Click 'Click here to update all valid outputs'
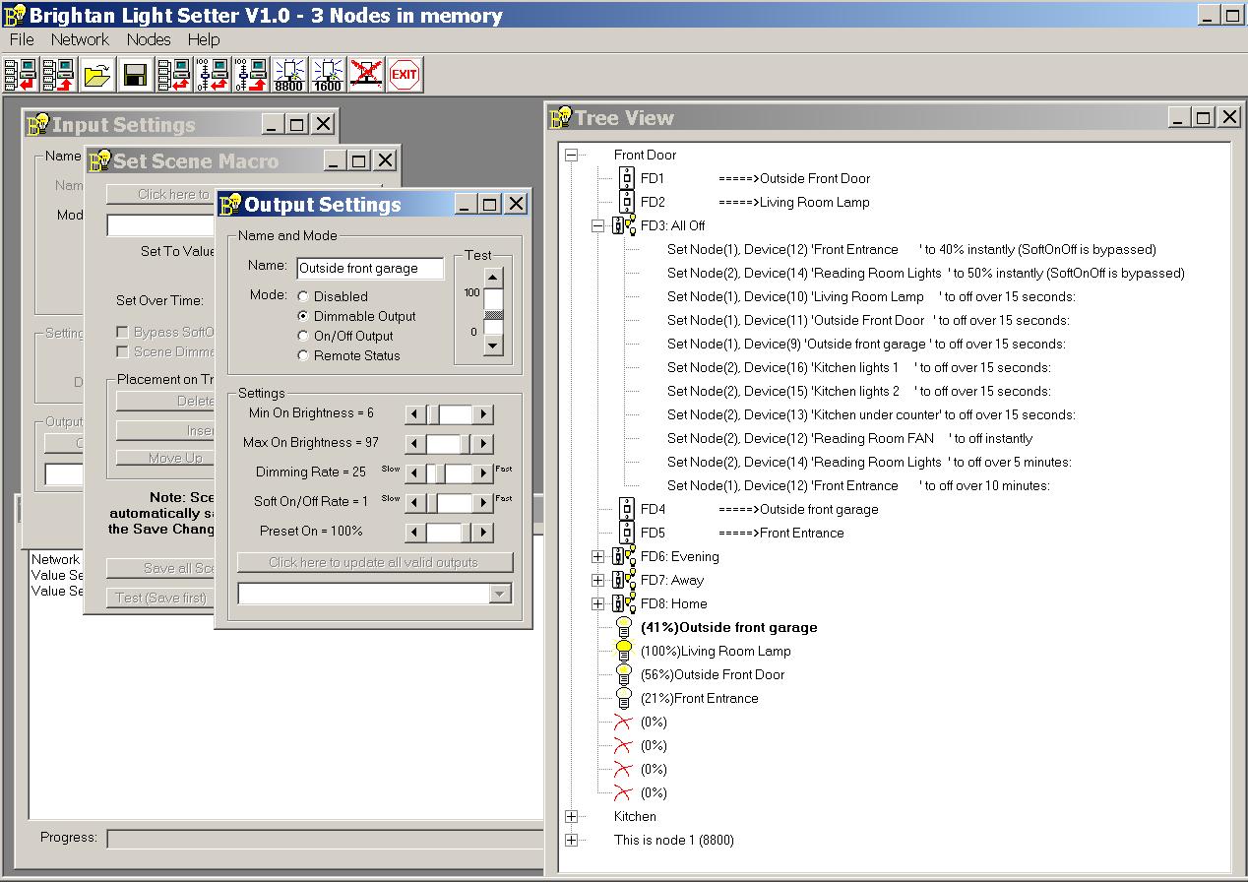Screen dimensions: 1248x882 coord(374,562)
